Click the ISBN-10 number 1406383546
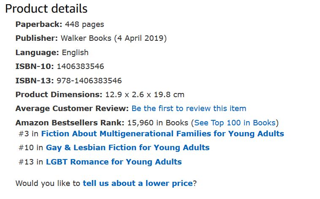320x199 pixels. (80, 66)
